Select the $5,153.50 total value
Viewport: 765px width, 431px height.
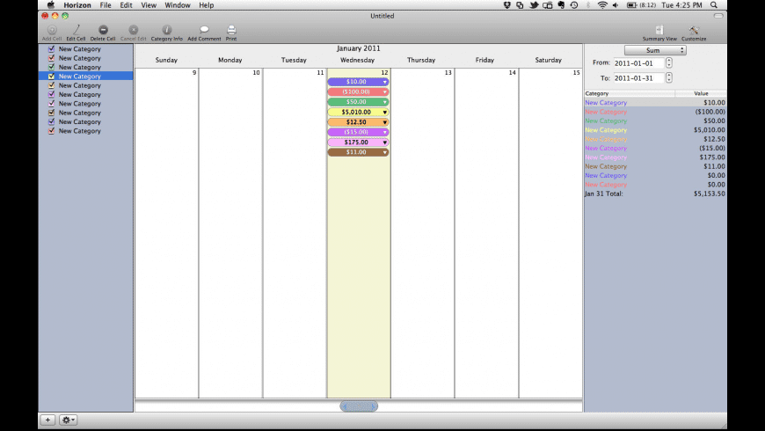[709, 194]
